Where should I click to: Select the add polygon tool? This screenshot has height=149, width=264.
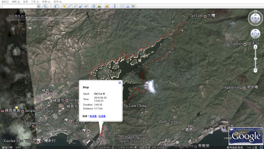pyautogui.click(x=69, y=6)
